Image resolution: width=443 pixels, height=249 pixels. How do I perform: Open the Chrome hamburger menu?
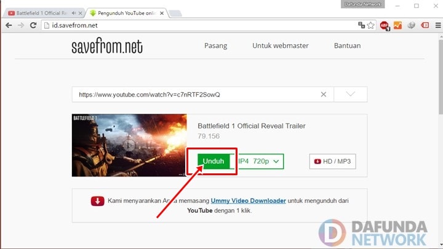435,25
